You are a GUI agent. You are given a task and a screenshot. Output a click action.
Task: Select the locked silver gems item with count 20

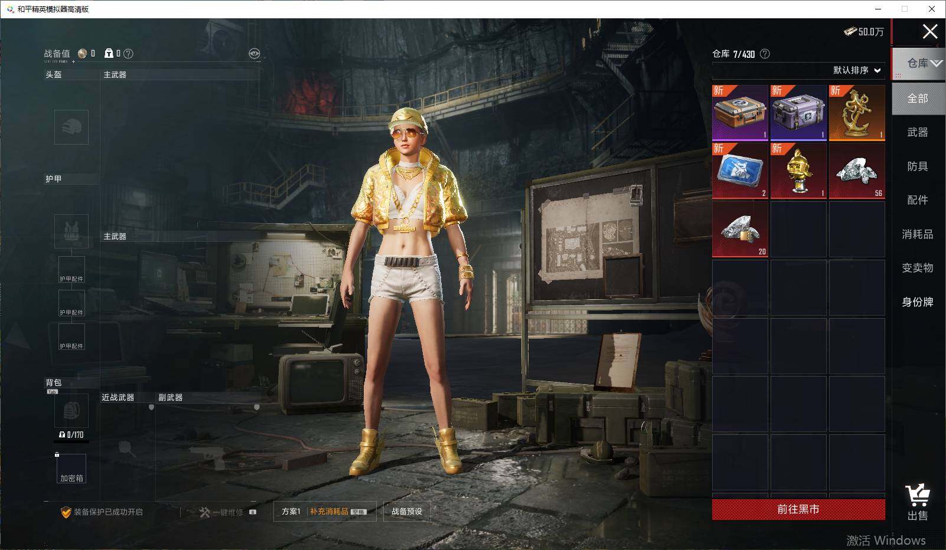(740, 230)
